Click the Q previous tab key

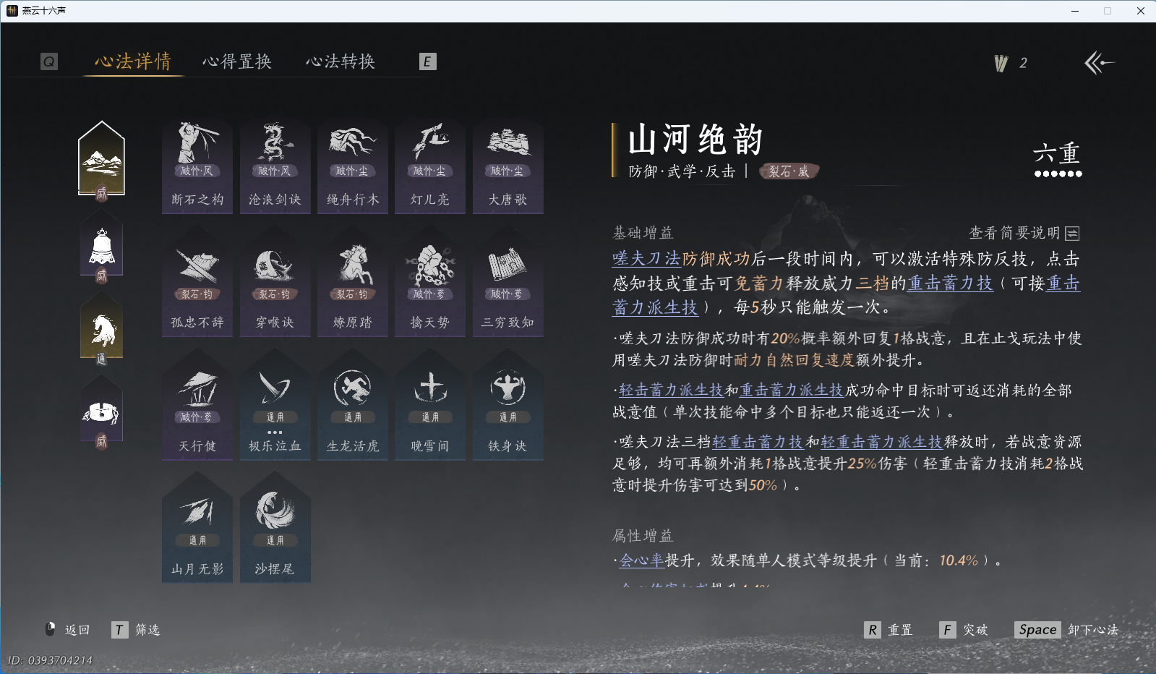(49, 61)
